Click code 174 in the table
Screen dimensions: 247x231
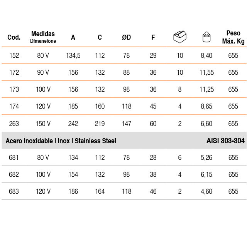click(14, 106)
